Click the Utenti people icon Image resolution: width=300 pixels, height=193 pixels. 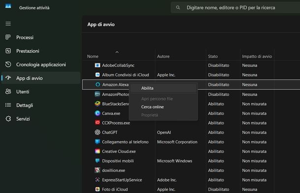pos(8,91)
